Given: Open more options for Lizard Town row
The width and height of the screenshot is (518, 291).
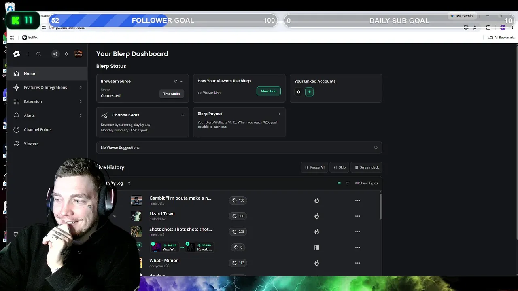Looking at the screenshot, I should tap(358, 216).
